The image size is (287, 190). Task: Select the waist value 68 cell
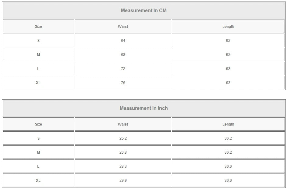click(x=123, y=55)
